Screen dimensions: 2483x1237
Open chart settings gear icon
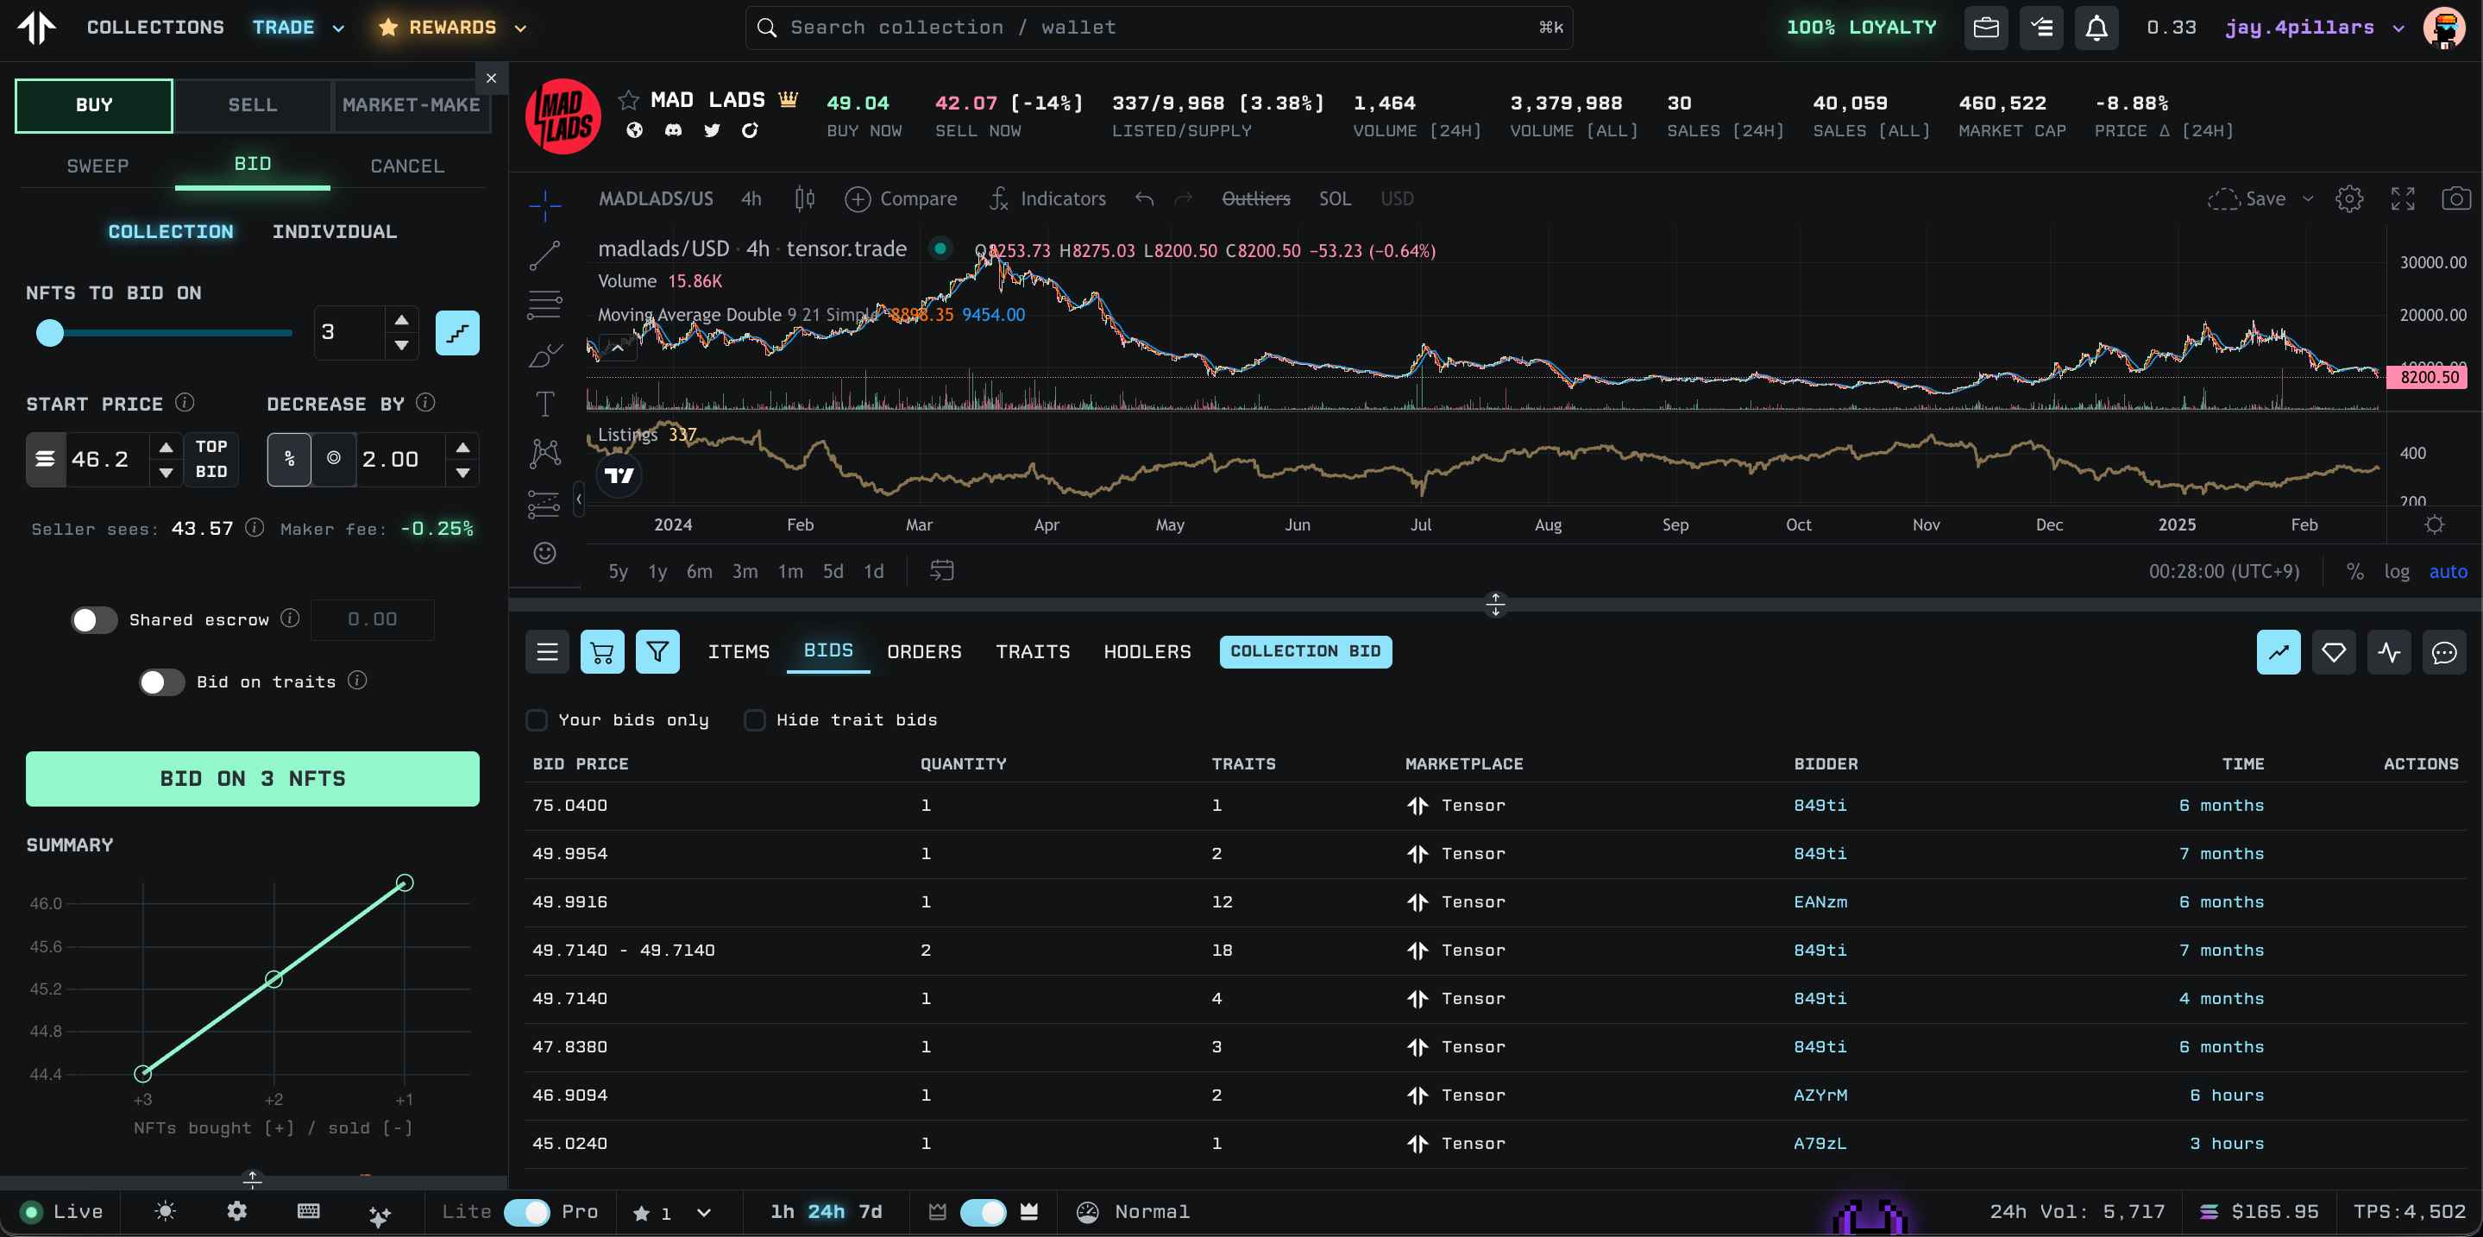tap(2349, 198)
